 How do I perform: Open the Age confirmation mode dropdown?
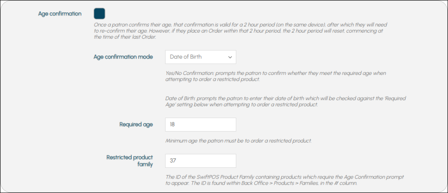pyautogui.click(x=200, y=57)
